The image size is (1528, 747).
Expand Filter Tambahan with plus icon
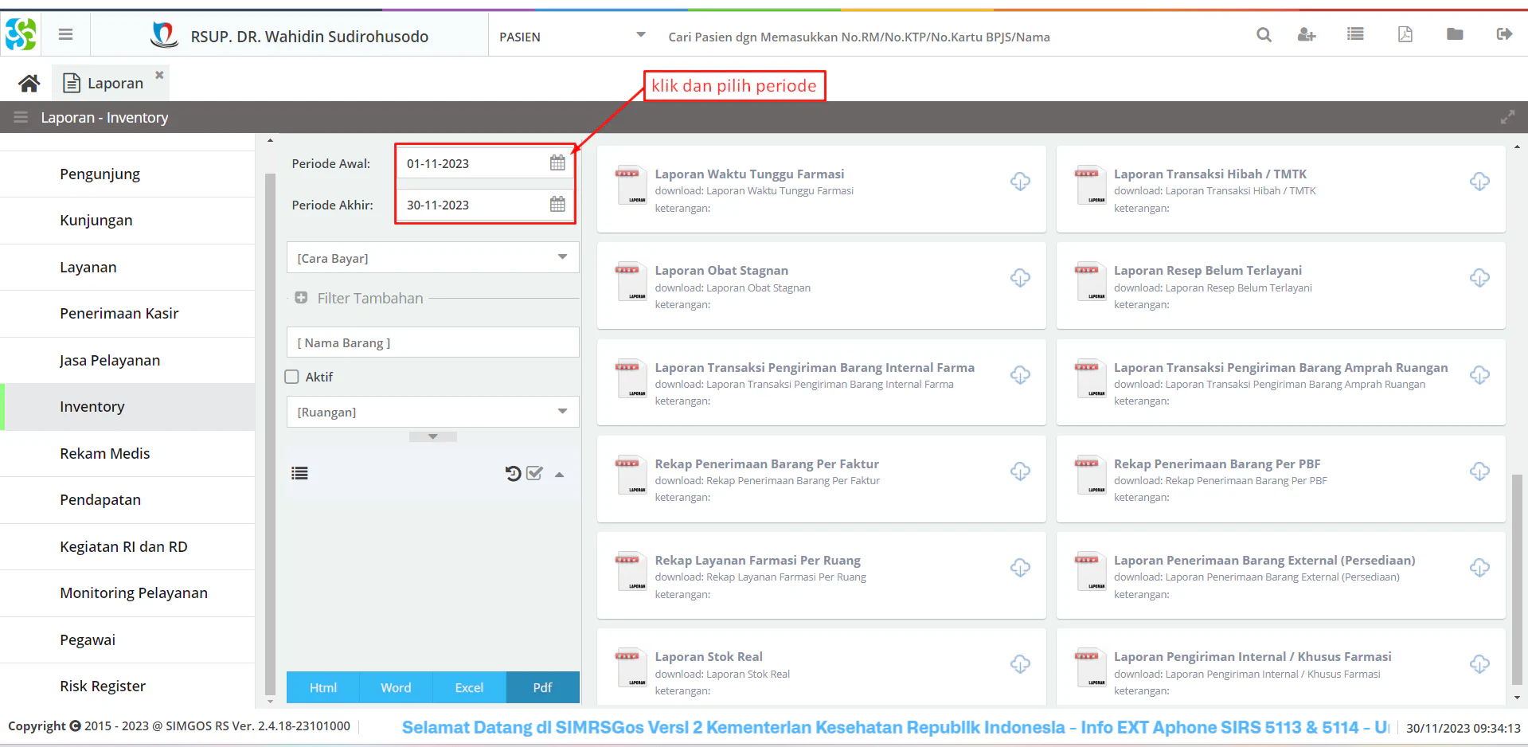point(301,298)
